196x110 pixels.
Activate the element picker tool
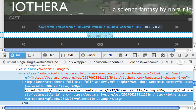point(4,55)
